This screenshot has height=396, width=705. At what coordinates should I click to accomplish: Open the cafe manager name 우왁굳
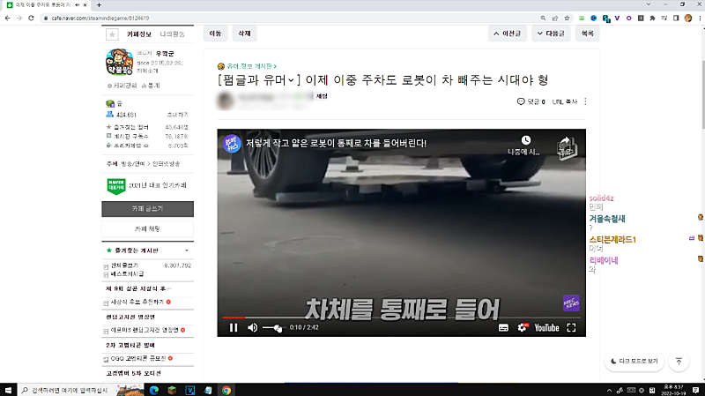[165, 54]
